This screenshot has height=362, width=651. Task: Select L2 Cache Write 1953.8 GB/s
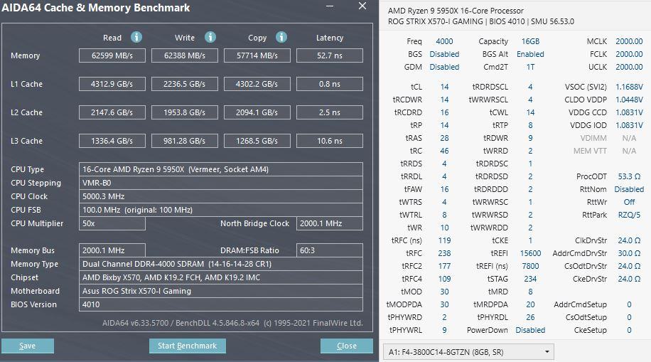(184, 112)
